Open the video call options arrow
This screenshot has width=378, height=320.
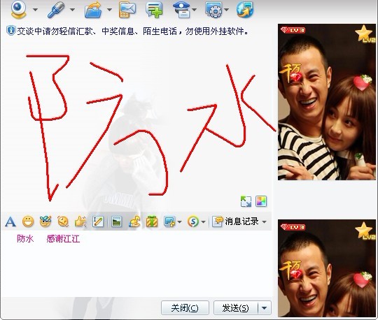[x=35, y=10]
